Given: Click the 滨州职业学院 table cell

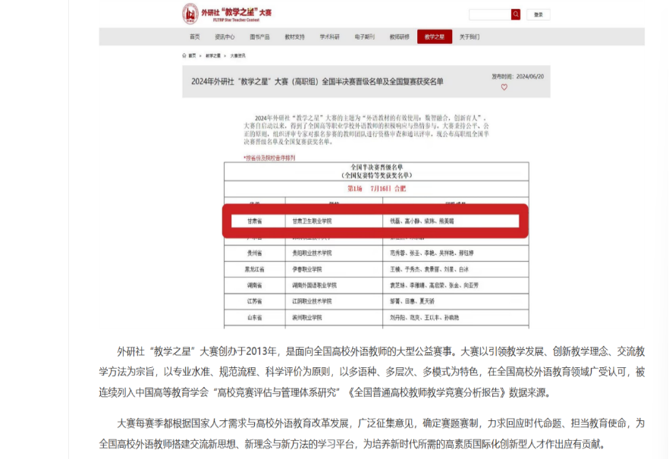Looking at the screenshot, I should [x=334, y=317].
